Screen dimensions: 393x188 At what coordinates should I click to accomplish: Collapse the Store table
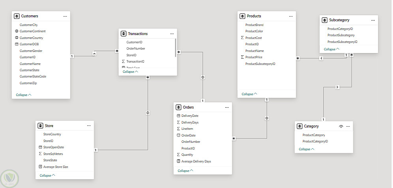click(x=47, y=175)
